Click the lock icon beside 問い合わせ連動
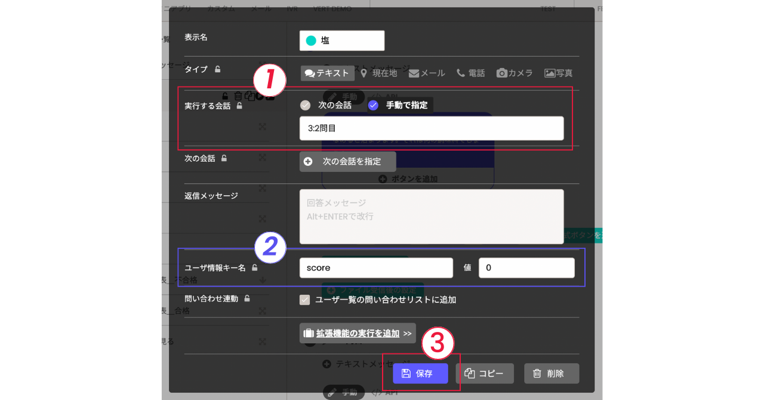Viewport: 764px width, 400px height. click(247, 298)
